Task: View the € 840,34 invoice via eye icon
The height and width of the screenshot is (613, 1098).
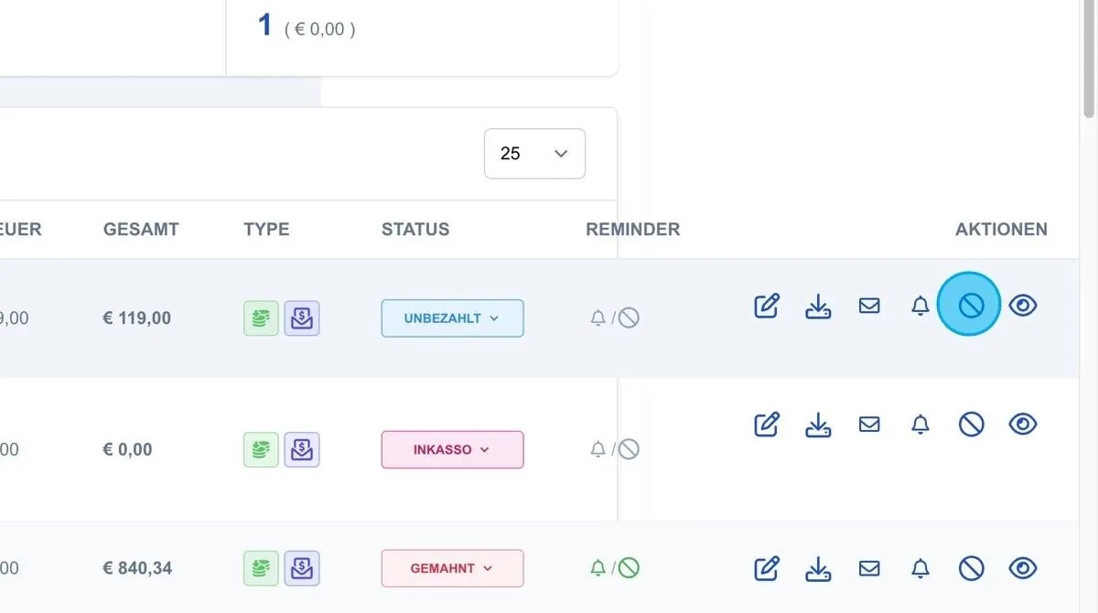Action: [1023, 568]
